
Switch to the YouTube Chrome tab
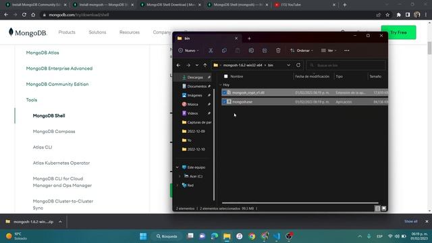(305, 5)
